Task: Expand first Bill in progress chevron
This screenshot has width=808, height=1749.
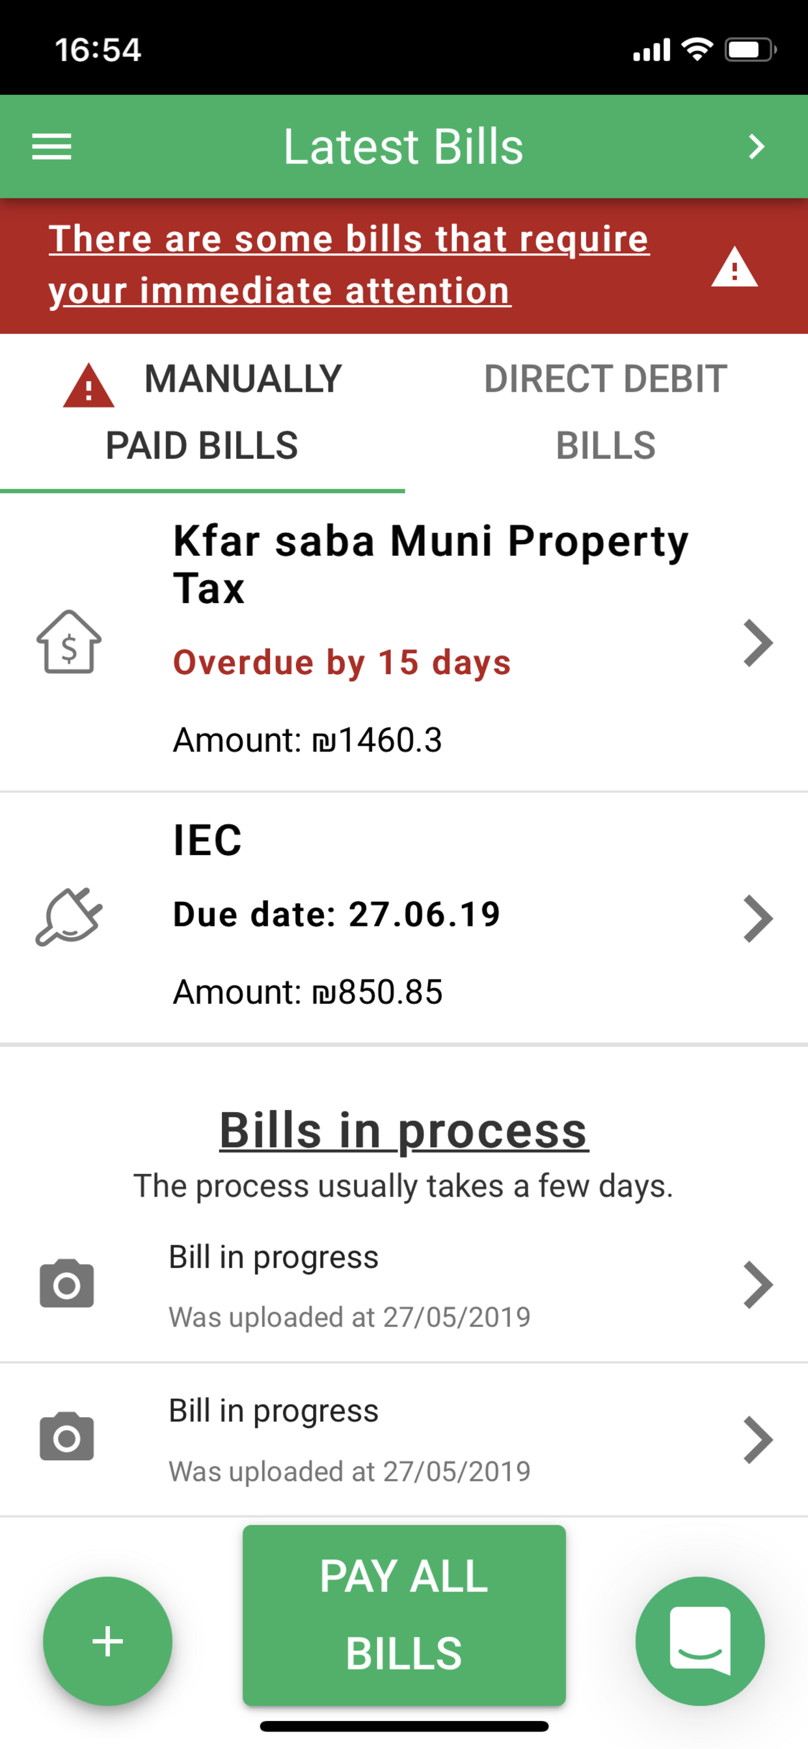Action: coord(758,1284)
